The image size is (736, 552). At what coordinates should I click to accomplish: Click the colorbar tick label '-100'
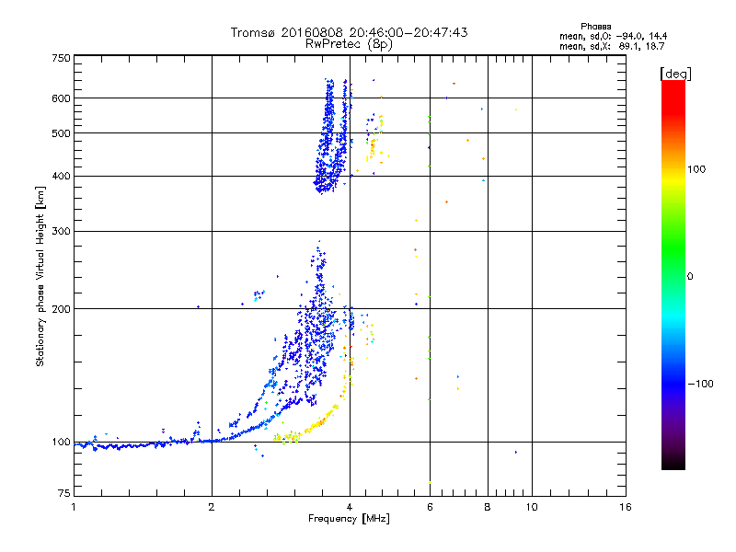[x=700, y=384]
